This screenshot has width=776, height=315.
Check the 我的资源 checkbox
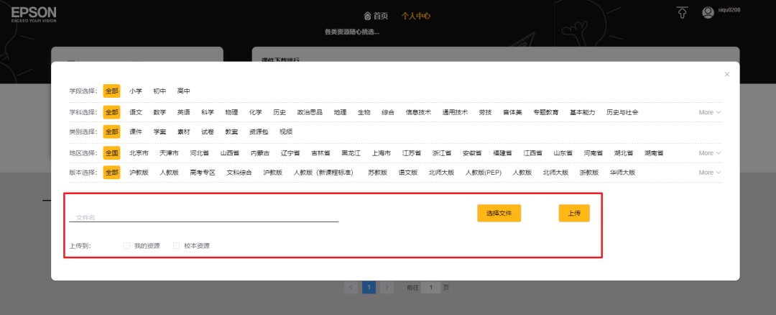(x=126, y=246)
